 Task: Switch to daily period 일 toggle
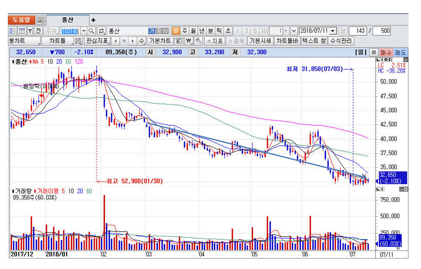point(175,31)
